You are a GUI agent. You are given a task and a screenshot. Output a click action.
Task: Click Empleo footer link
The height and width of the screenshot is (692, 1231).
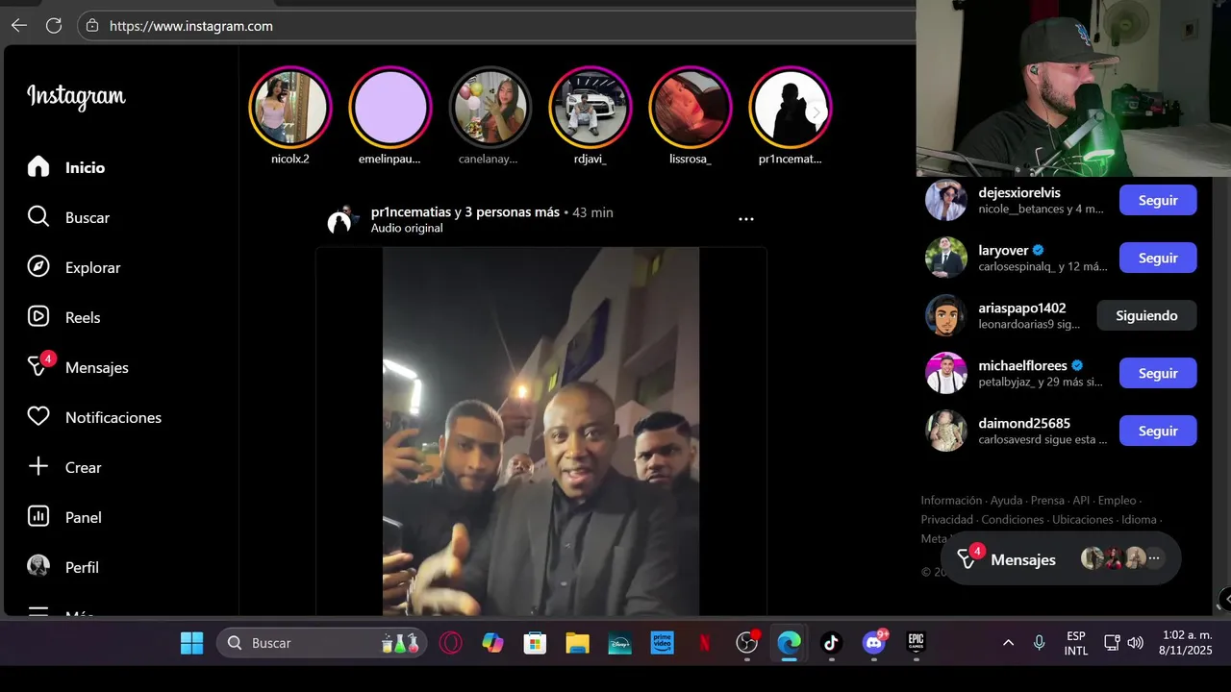(x=1117, y=501)
